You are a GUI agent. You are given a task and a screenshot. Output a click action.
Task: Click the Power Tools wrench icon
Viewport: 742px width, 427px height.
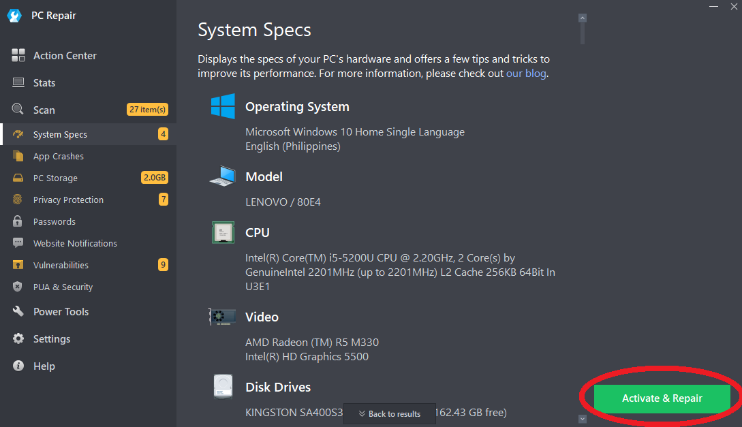coord(18,311)
